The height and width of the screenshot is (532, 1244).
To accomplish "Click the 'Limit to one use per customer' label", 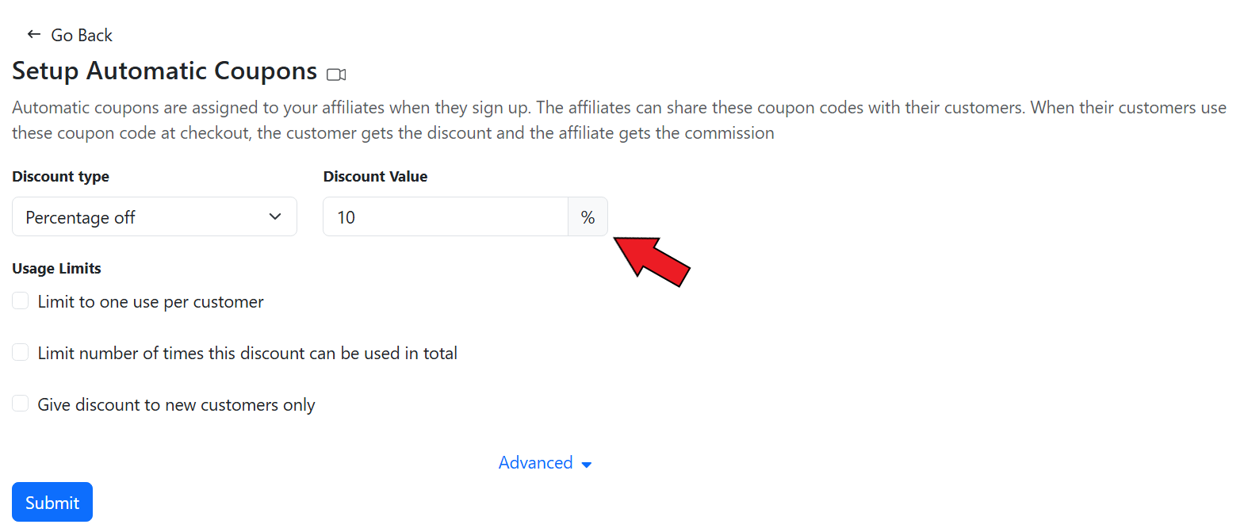I will pos(151,302).
